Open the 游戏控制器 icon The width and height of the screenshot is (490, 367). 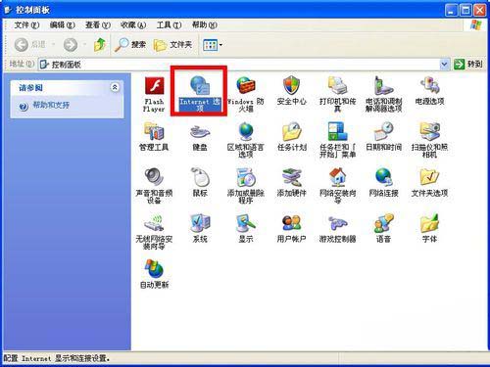coord(337,223)
